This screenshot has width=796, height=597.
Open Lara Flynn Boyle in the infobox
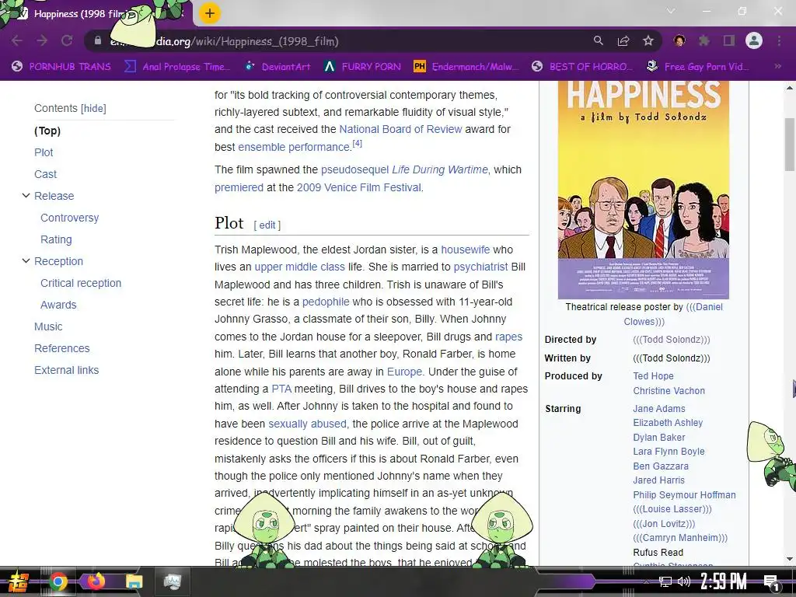(669, 452)
